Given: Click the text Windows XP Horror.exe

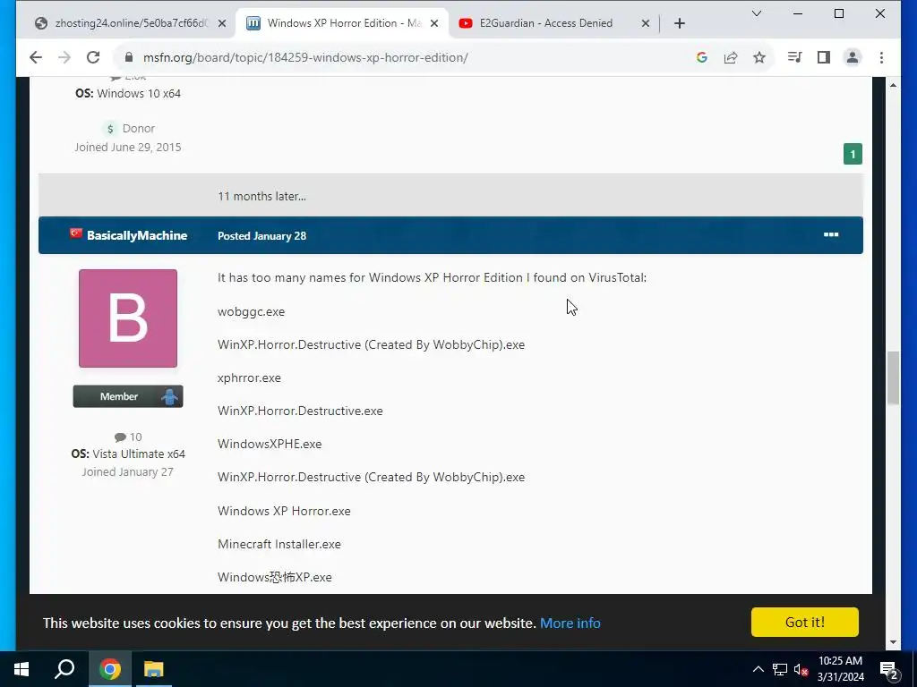Looking at the screenshot, I should click(x=284, y=511).
